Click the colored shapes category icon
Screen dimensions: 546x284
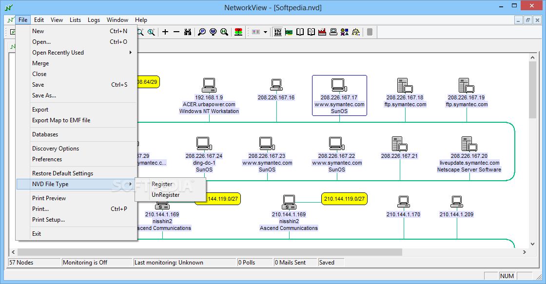point(344,32)
